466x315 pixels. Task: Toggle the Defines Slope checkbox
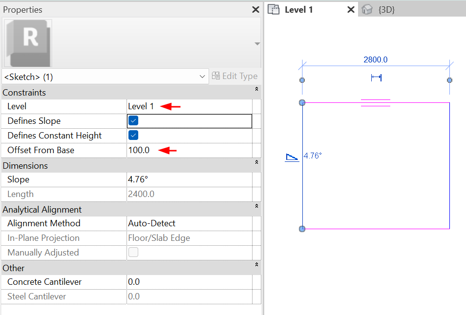[133, 121]
